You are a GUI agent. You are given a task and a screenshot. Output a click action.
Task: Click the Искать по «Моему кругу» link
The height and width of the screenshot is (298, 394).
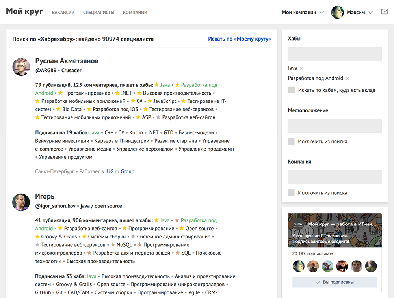(x=239, y=39)
